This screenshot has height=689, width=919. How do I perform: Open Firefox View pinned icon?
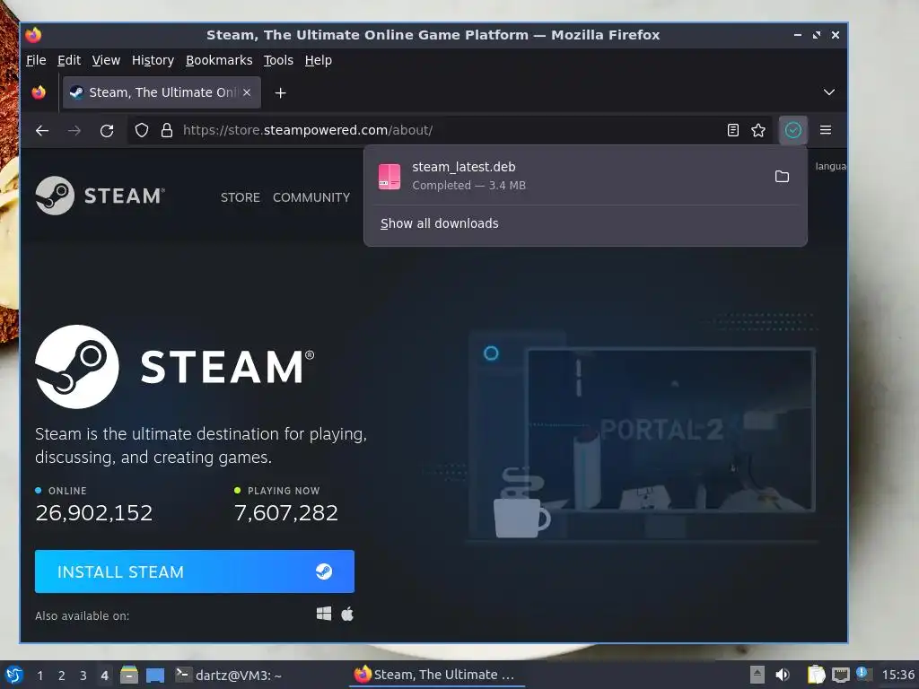(39, 92)
